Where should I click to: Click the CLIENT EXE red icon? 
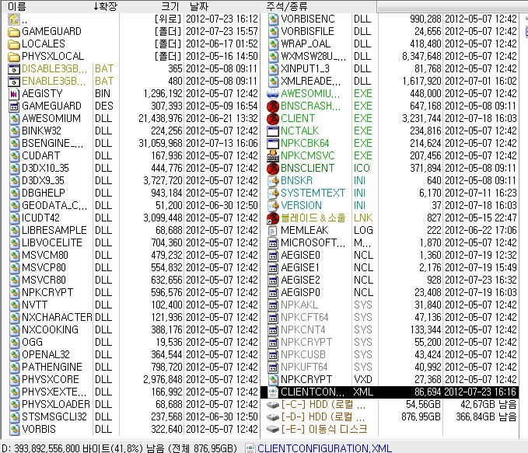[x=273, y=119]
